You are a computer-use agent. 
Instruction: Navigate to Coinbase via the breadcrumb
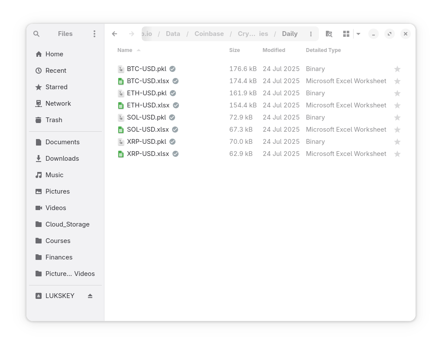point(209,33)
